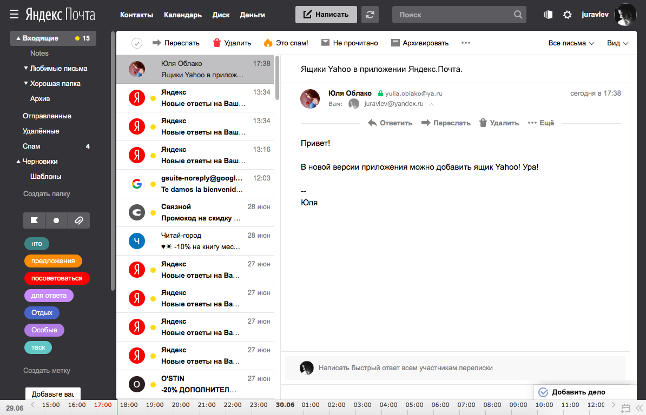Viewport: 646px width, 415px height.
Task: Click Создать папку link
Action: pos(47,194)
